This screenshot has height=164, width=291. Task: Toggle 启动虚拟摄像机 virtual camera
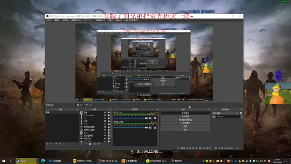185,120
